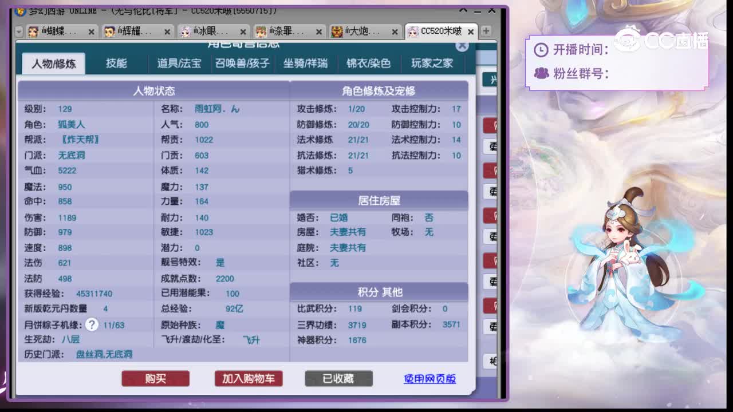Image resolution: width=733 pixels, height=412 pixels.
Task: Click the game logo in title bar
Action: 21,11
